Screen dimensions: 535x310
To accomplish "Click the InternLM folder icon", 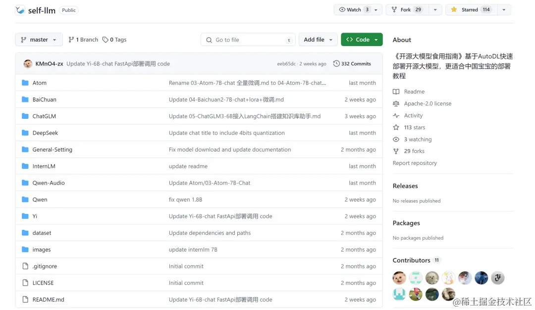I will point(25,166).
